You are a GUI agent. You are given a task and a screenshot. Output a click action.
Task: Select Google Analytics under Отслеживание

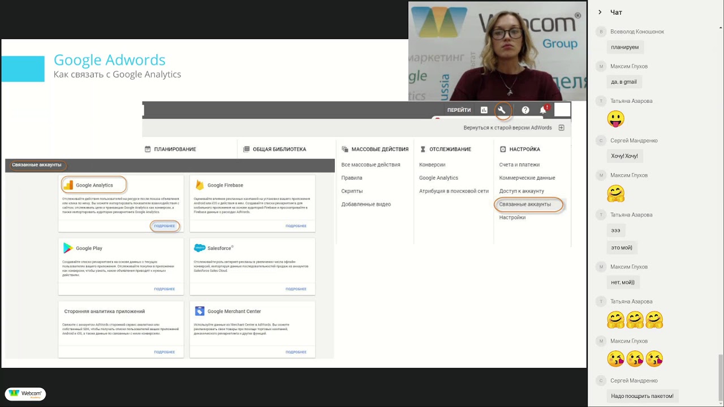coord(438,177)
